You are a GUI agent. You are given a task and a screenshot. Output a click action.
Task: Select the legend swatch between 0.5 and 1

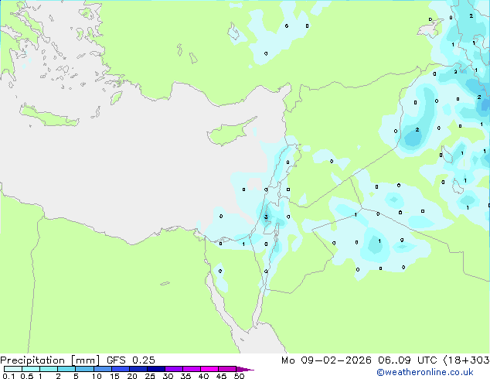[x=31, y=369]
